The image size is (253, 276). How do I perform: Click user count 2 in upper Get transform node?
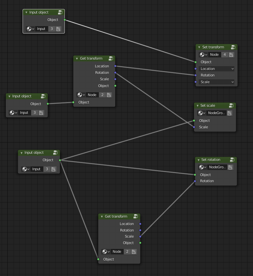click(x=102, y=95)
